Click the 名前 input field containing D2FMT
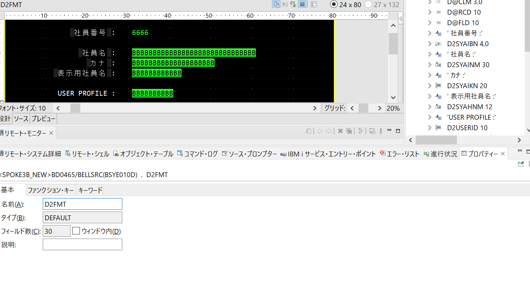 coord(83,204)
